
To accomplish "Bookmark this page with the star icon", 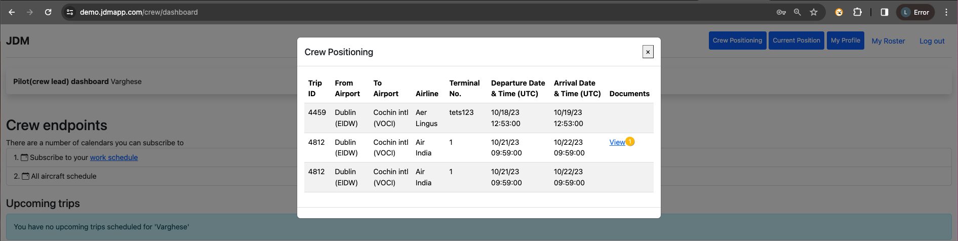I will coord(814,12).
